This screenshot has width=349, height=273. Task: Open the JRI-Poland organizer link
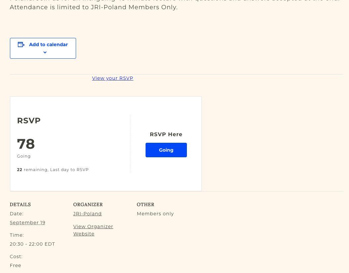click(x=87, y=214)
